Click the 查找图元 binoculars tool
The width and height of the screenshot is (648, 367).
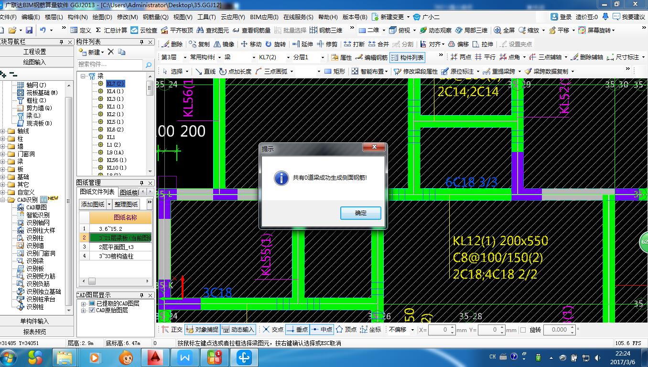pos(213,30)
